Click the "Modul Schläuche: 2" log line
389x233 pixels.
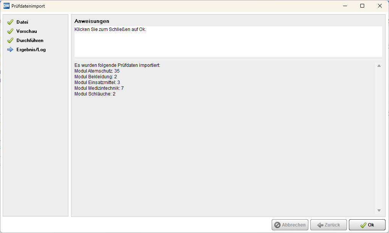pos(95,94)
